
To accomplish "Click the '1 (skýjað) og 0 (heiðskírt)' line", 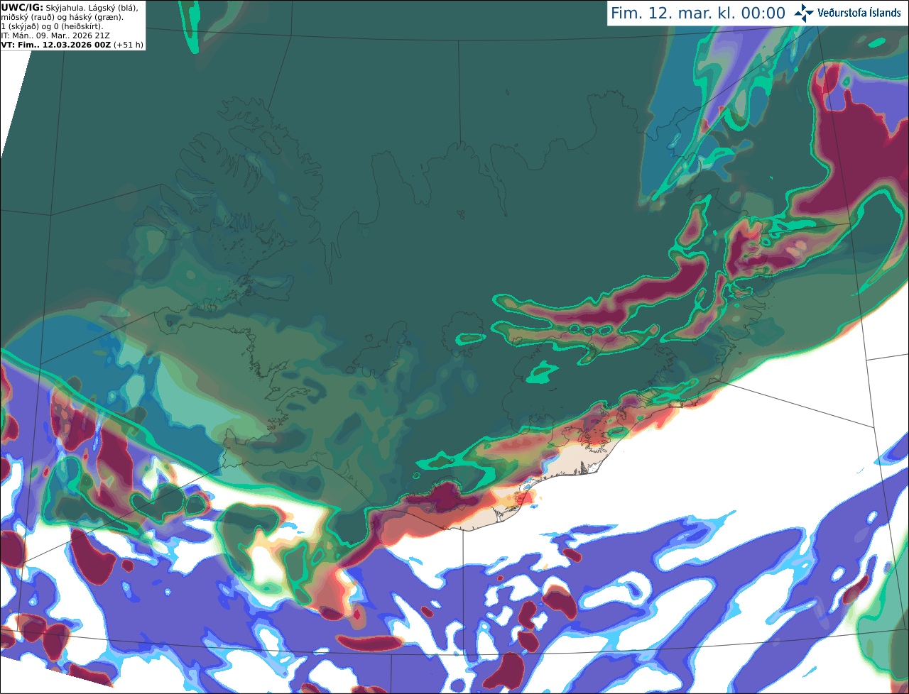I will pyautogui.click(x=52, y=26).
